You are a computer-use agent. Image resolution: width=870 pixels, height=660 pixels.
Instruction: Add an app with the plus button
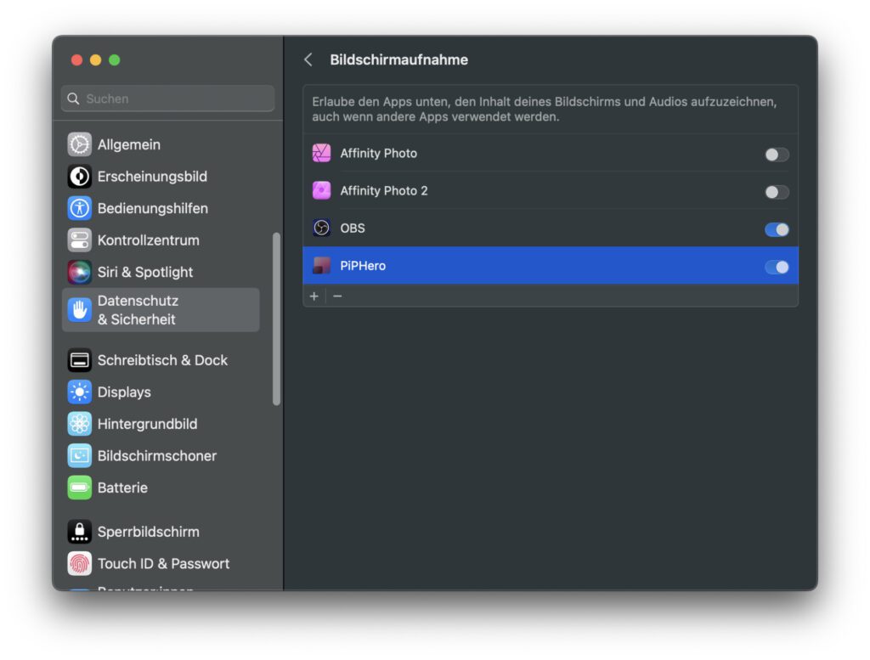[x=314, y=296]
